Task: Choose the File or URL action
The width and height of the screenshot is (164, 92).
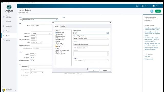Action: click(x=59, y=34)
